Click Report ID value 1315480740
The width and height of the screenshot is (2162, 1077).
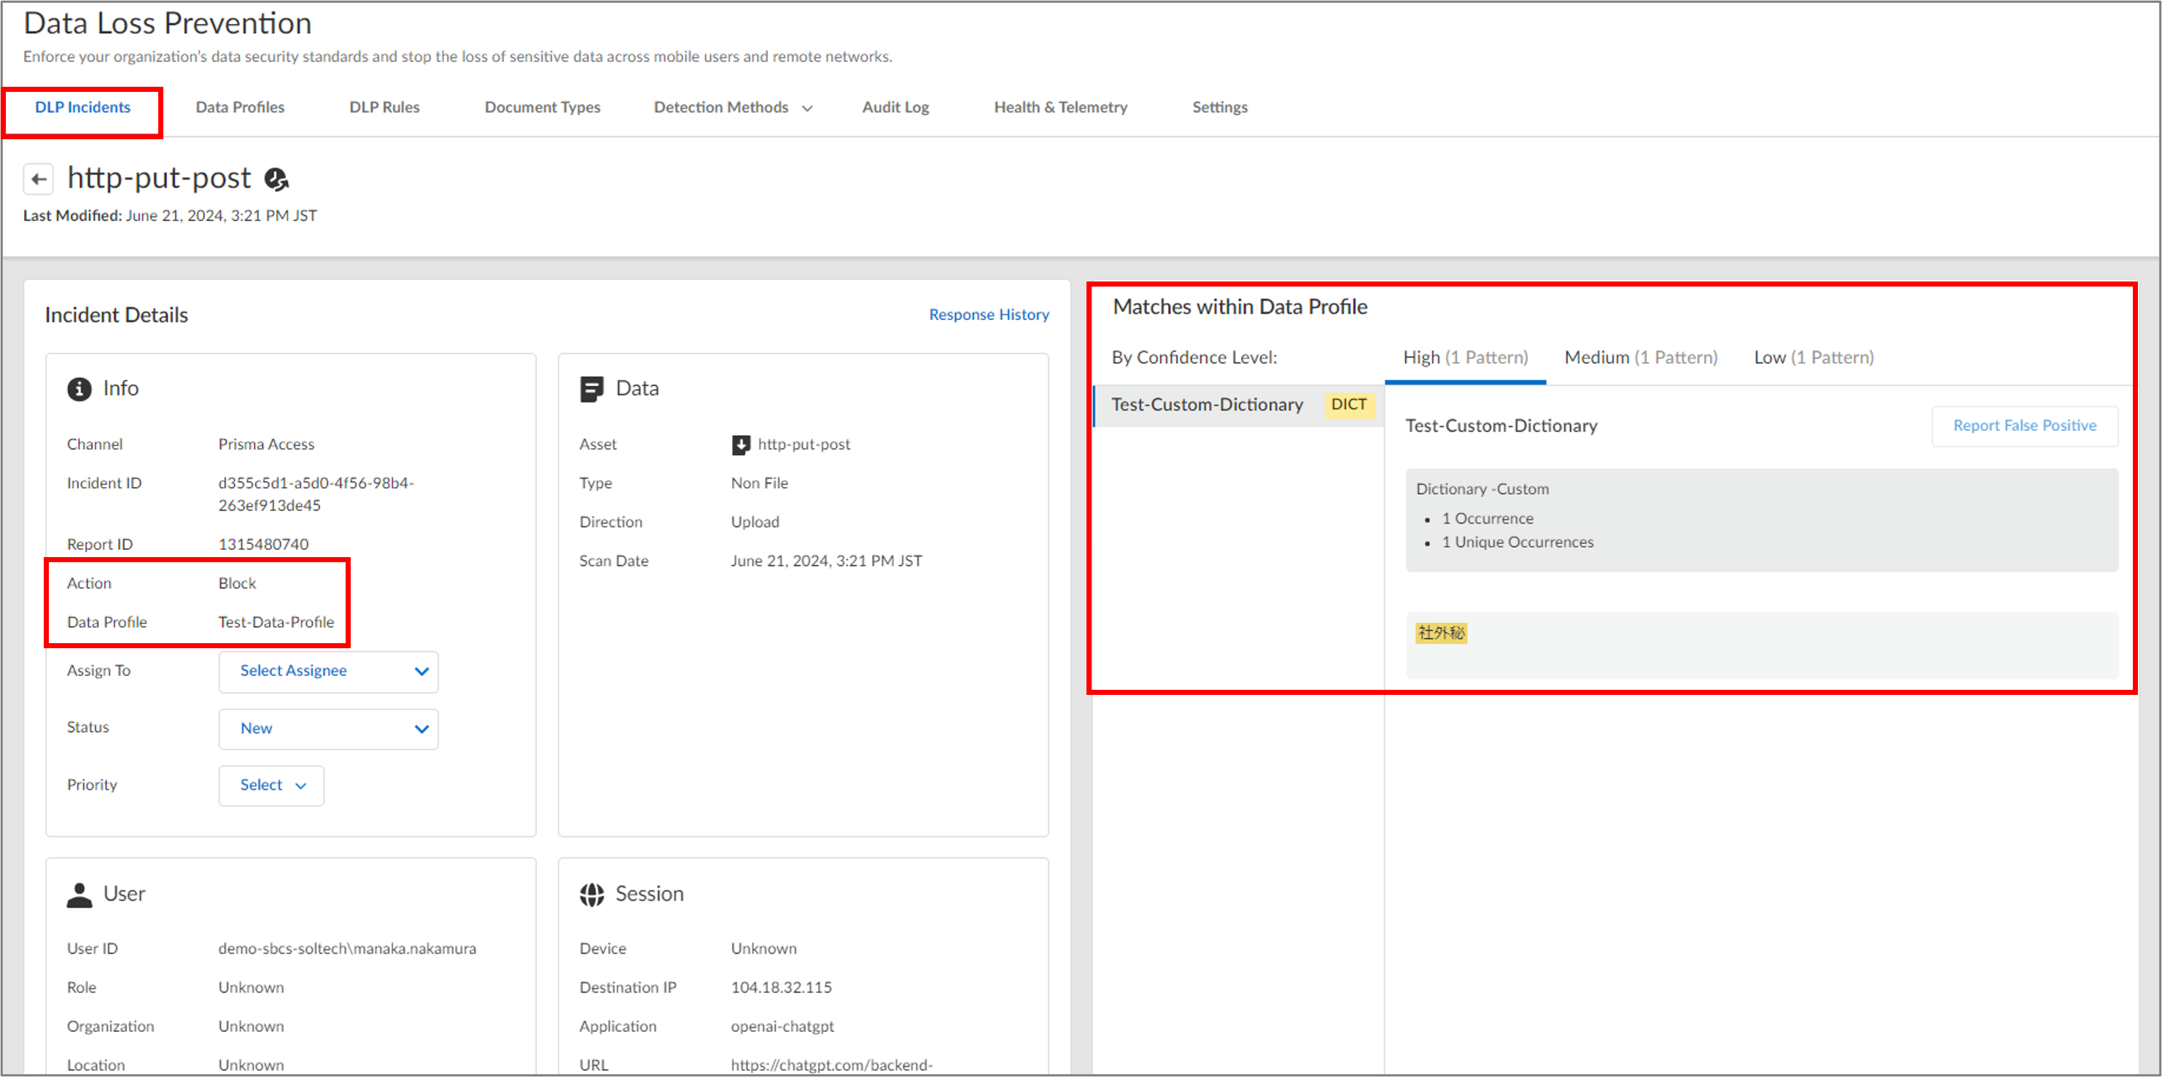click(263, 545)
